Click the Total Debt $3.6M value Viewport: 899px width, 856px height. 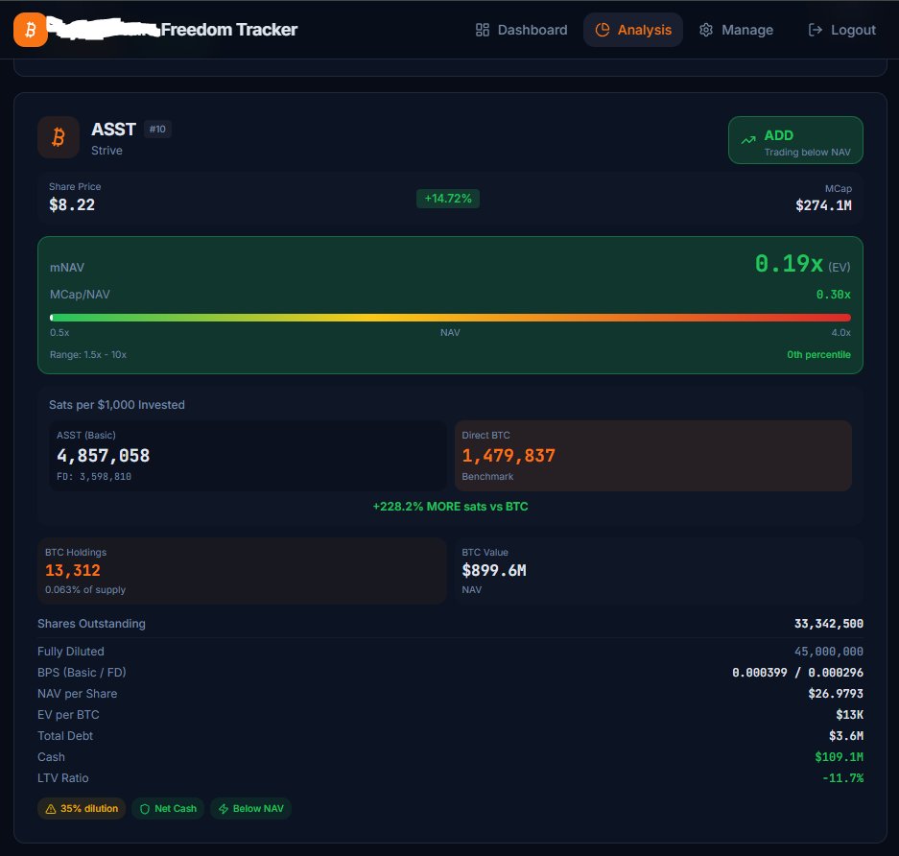[x=846, y=736]
